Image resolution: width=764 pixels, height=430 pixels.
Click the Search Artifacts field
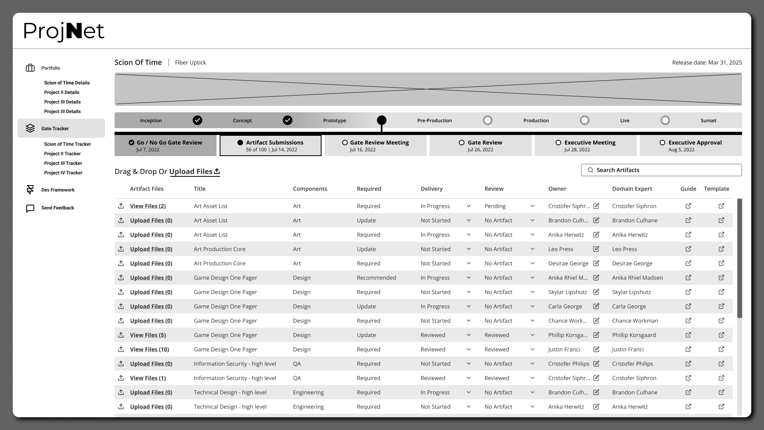pos(661,170)
